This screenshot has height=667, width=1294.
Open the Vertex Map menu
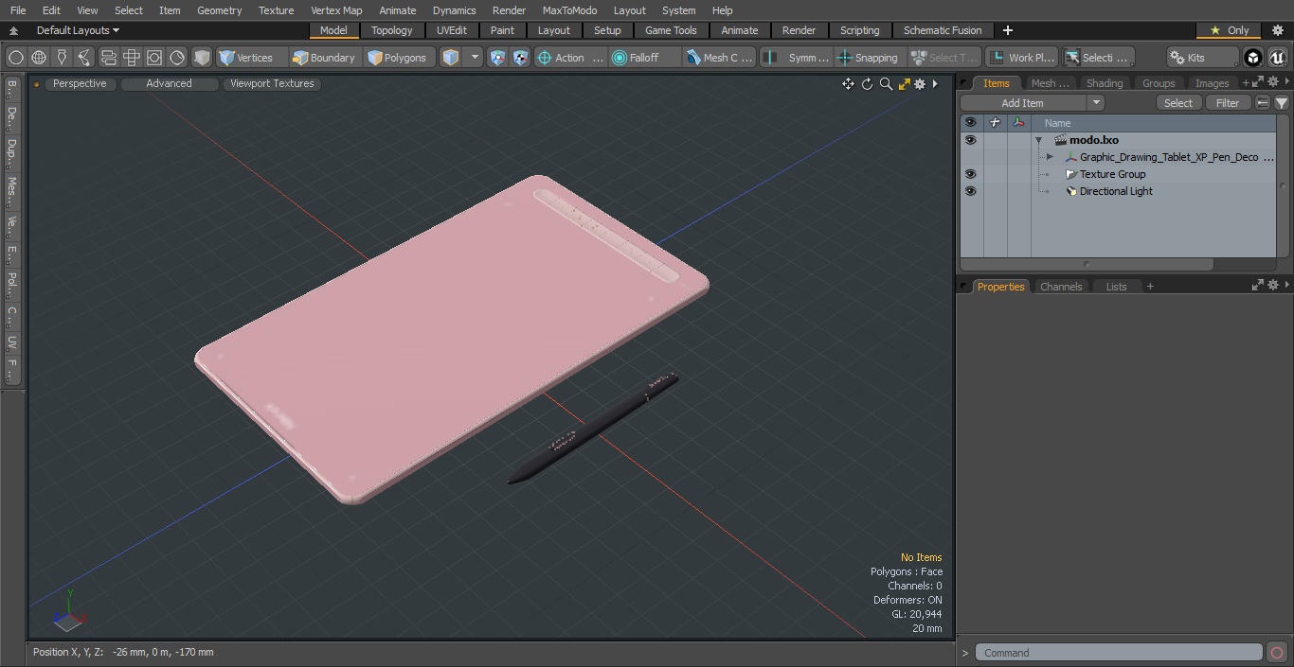pyautogui.click(x=336, y=10)
